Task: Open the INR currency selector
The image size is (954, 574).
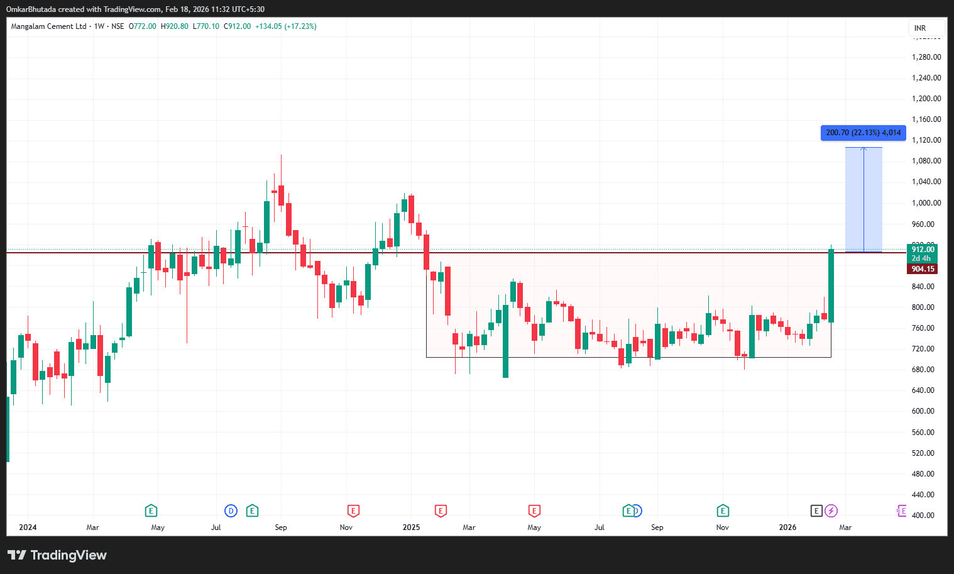Action: pos(926,28)
